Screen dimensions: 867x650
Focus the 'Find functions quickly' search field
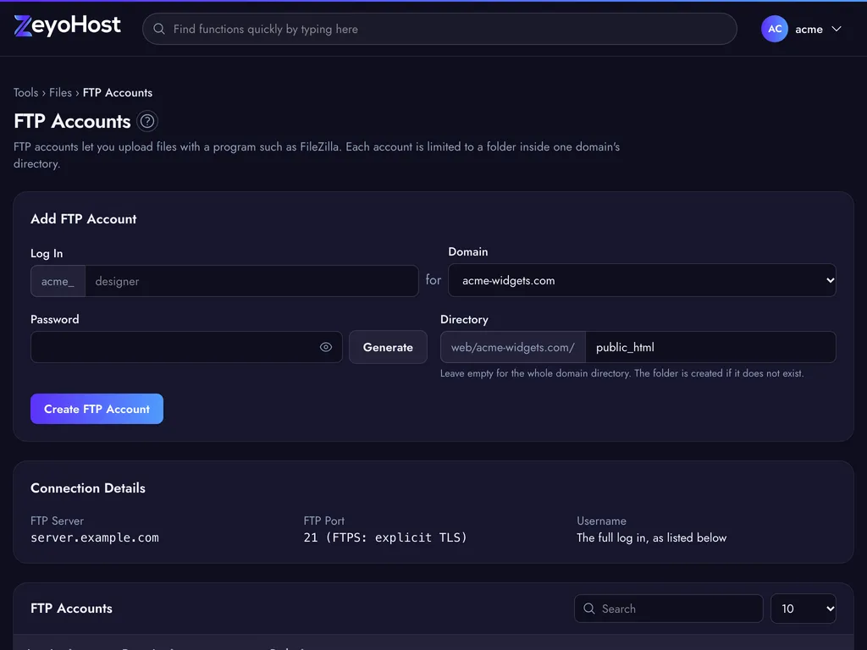(x=439, y=29)
